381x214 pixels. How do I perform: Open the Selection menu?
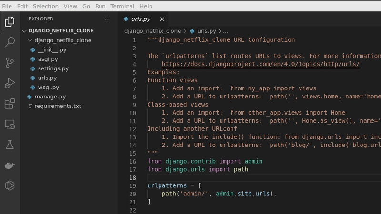coord(45,6)
